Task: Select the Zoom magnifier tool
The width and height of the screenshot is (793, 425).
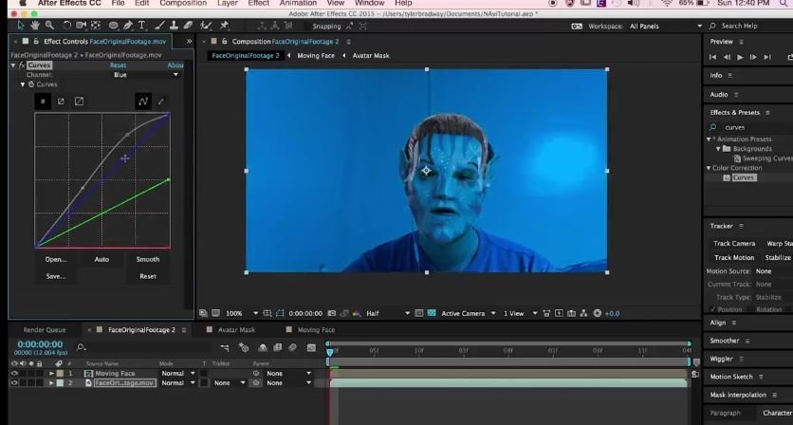Action: point(49,26)
